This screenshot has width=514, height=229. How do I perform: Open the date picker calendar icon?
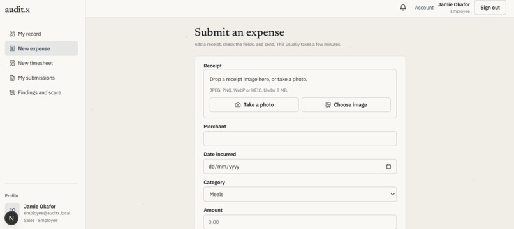click(x=388, y=167)
